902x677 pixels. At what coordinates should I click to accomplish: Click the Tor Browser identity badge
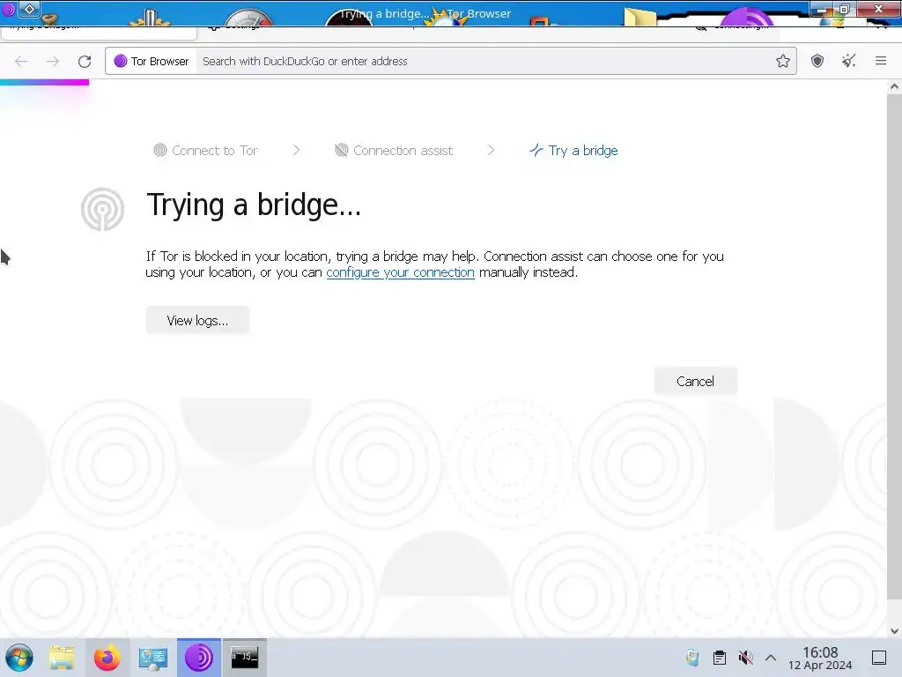point(152,61)
